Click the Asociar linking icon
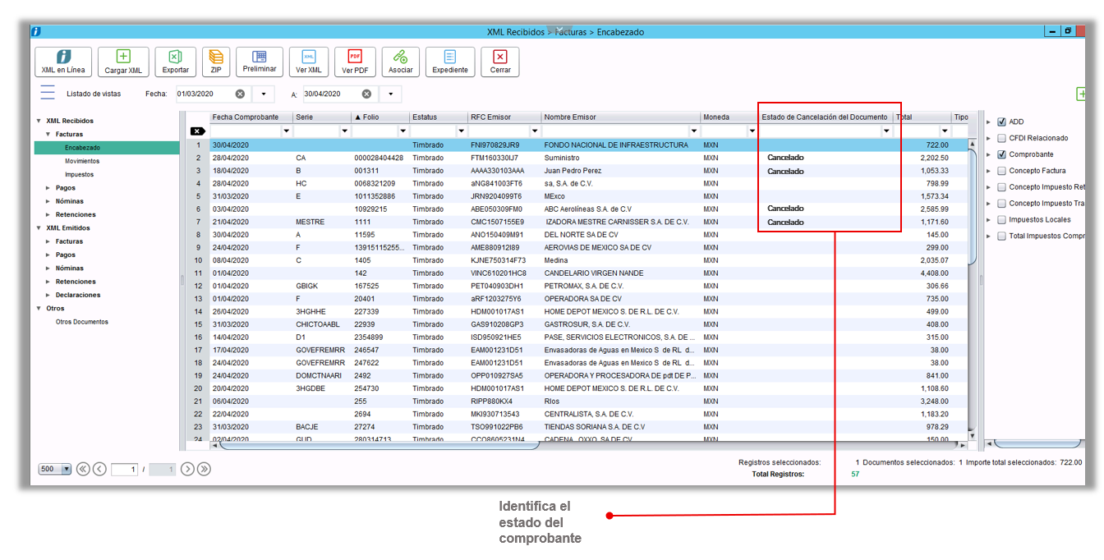Image resolution: width=1104 pixels, height=560 pixels. (x=400, y=61)
